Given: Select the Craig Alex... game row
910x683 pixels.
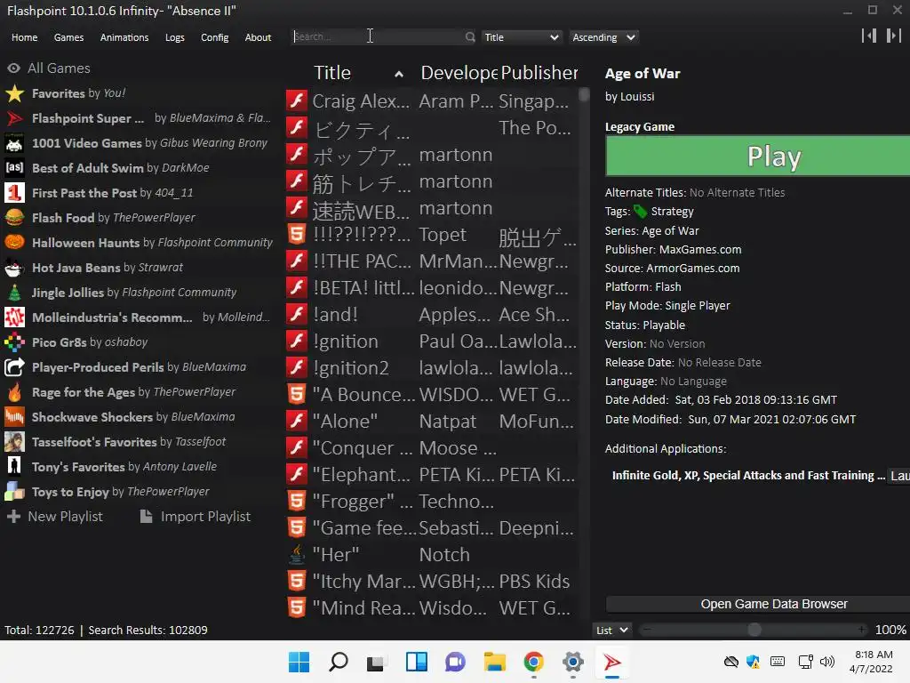Looking at the screenshot, I should pyautogui.click(x=432, y=101).
